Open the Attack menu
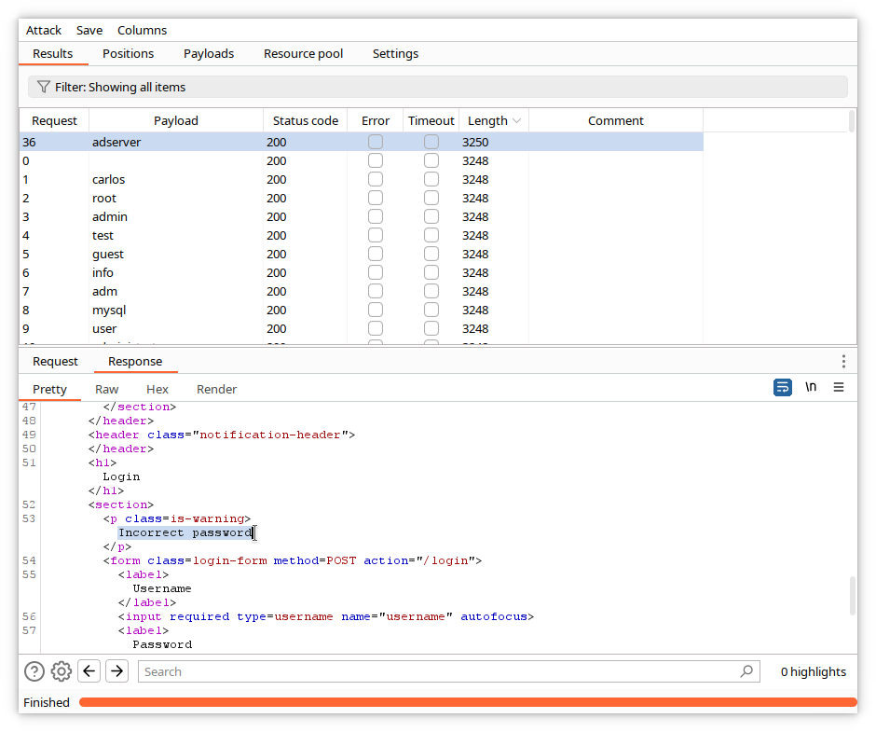The image size is (876, 732). click(x=44, y=31)
